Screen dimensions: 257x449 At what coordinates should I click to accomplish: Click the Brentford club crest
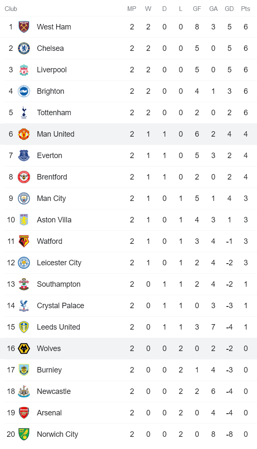[24, 177]
